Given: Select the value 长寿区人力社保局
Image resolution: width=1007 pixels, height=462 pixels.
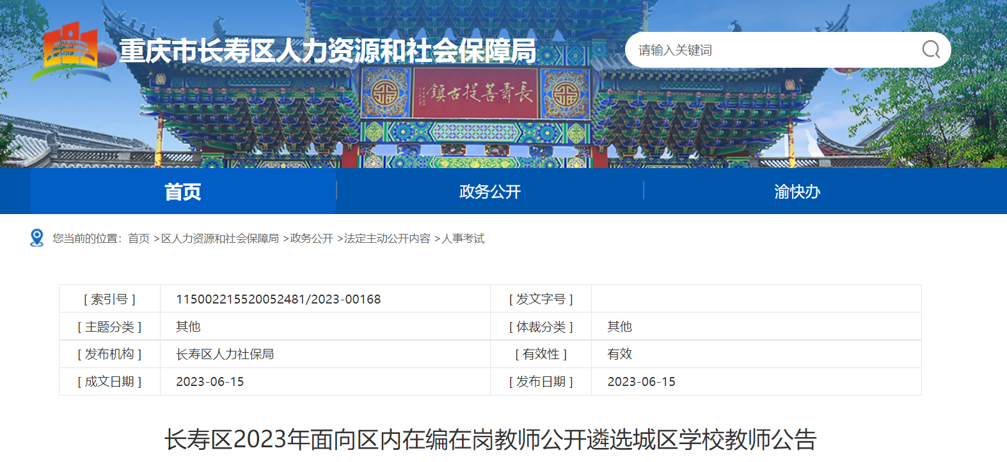Looking at the screenshot, I should (225, 354).
